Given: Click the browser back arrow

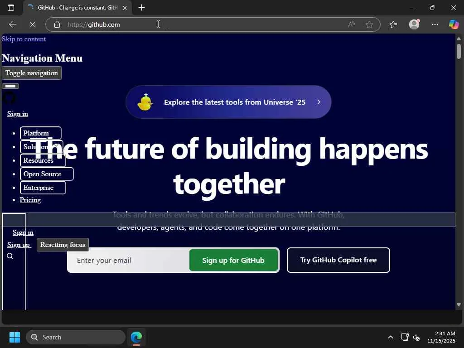Looking at the screenshot, I should [x=12, y=24].
